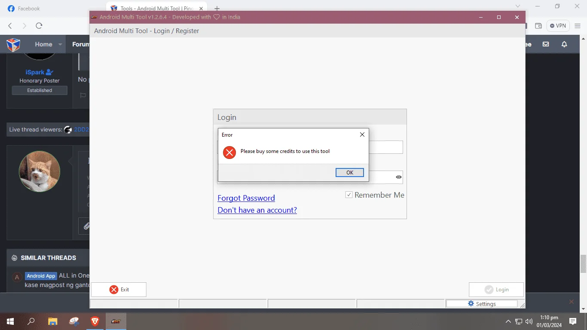Screen dimensions: 587x330
Task: Reload the browser page
Action: coord(39,26)
